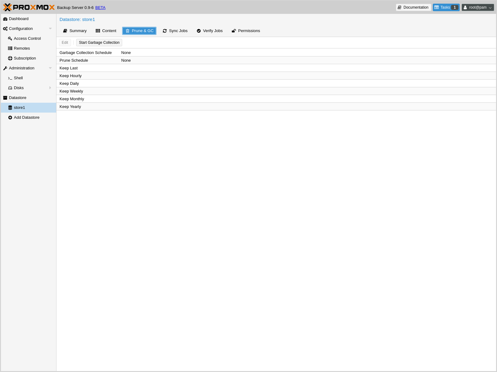Screen dimensions: 497x372
Task: Open Dashboard via its gauge icon
Action: coord(5,19)
